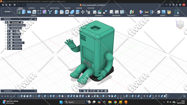Click the New Component assemble icon
This screenshot has width=187, height=105.
(x=100, y=12)
